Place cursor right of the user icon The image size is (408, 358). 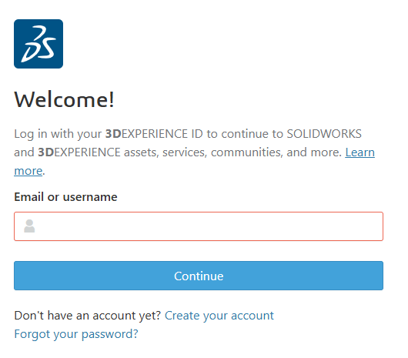[x=208, y=226]
